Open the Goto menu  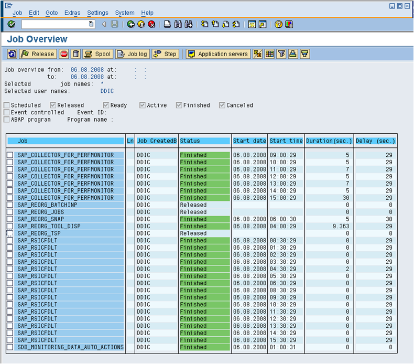[x=51, y=13]
